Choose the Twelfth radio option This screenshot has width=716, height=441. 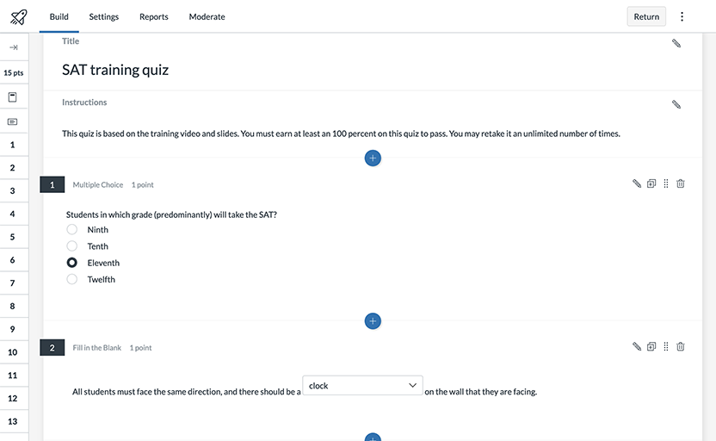[x=72, y=279]
